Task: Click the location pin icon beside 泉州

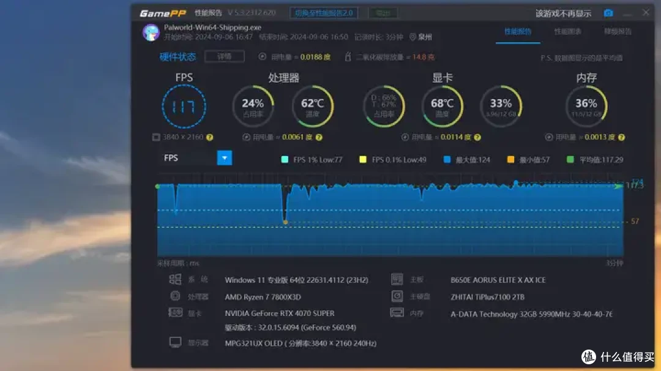Action: [x=413, y=37]
